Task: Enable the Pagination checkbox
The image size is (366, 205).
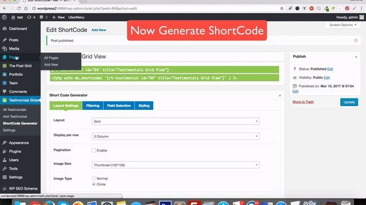Action: [94, 150]
